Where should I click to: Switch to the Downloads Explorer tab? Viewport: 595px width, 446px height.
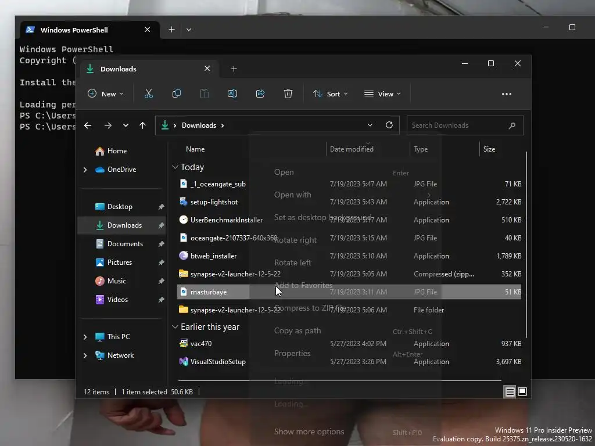pyautogui.click(x=148, y=69)
